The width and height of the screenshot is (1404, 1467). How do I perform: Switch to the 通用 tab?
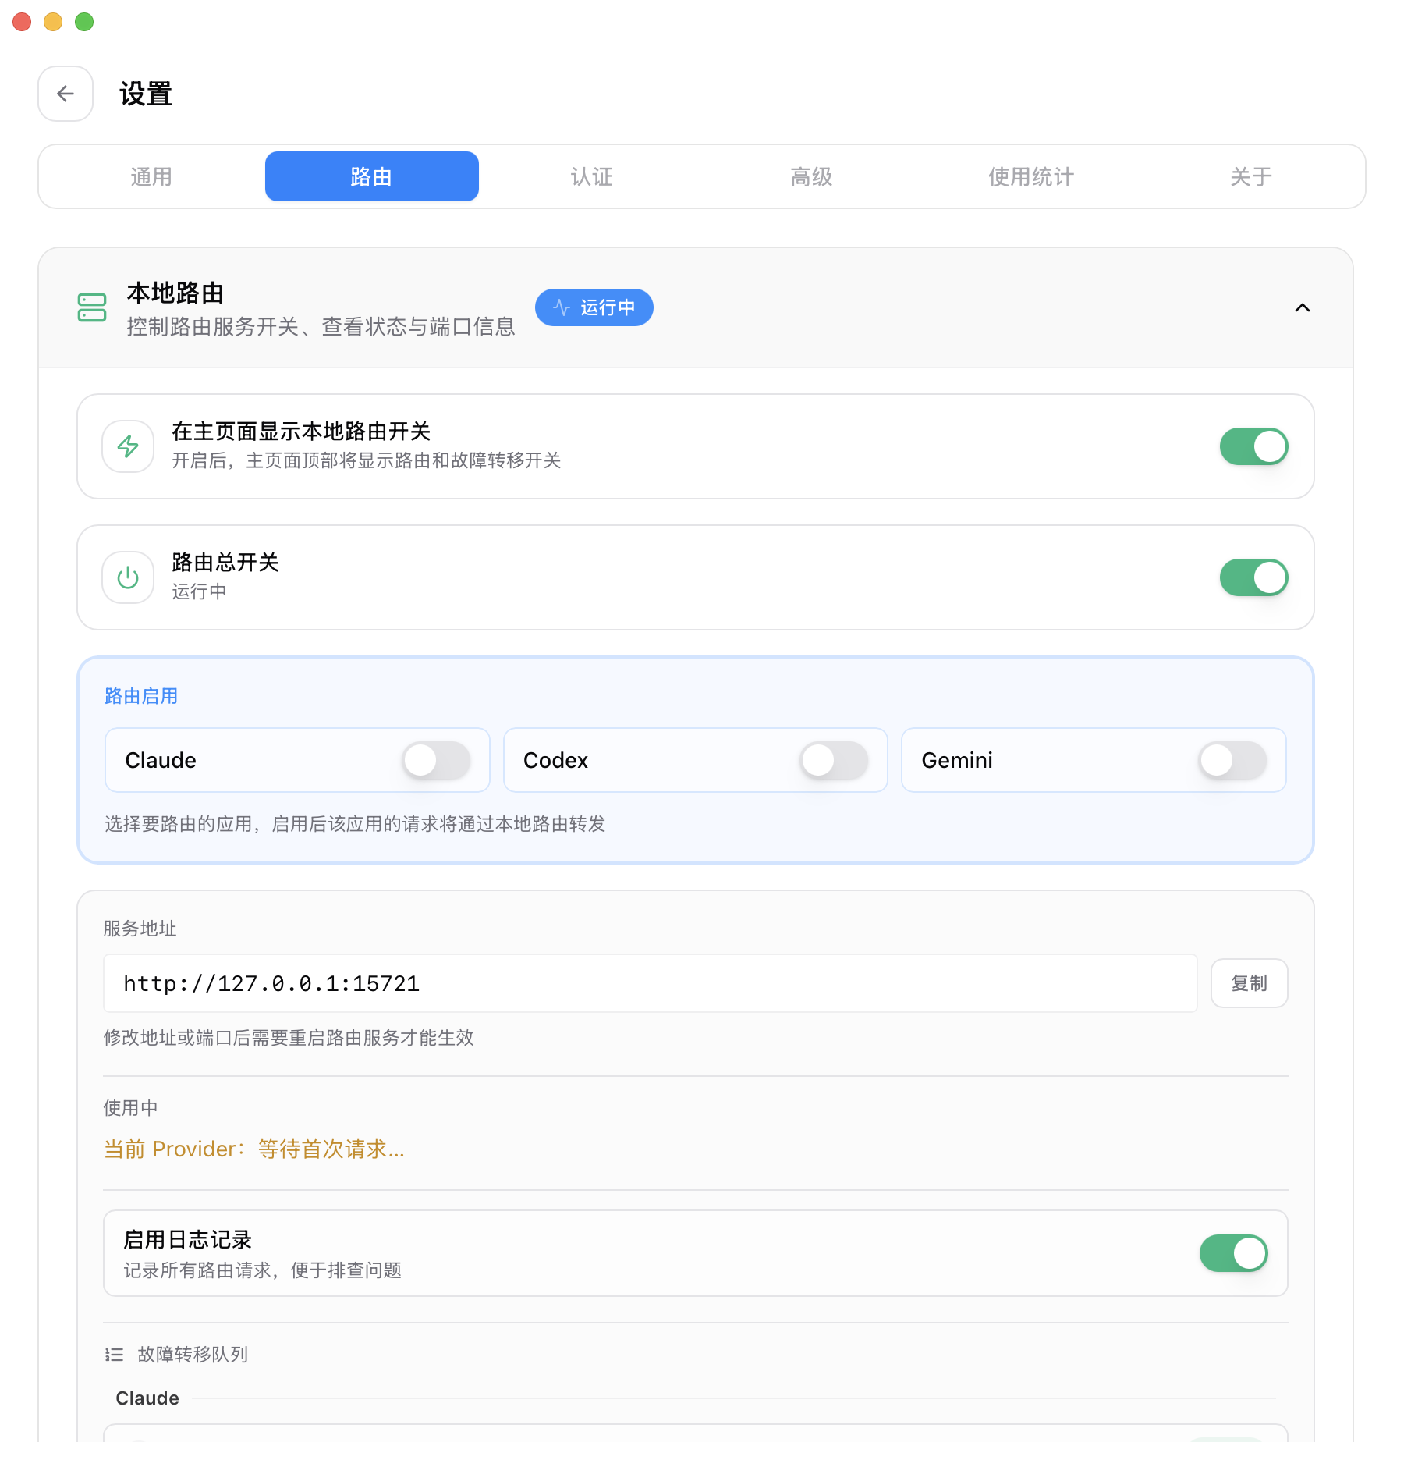pos(151,176)
